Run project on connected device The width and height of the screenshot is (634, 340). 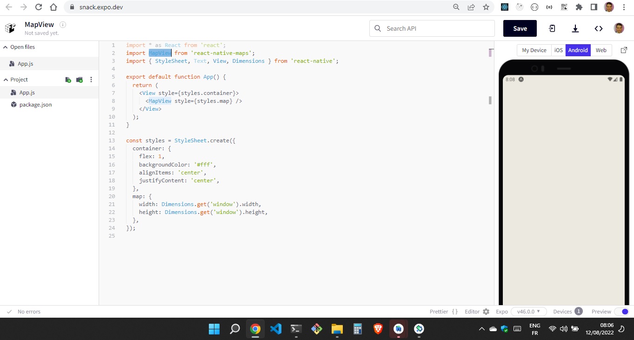tap(551, 28)
